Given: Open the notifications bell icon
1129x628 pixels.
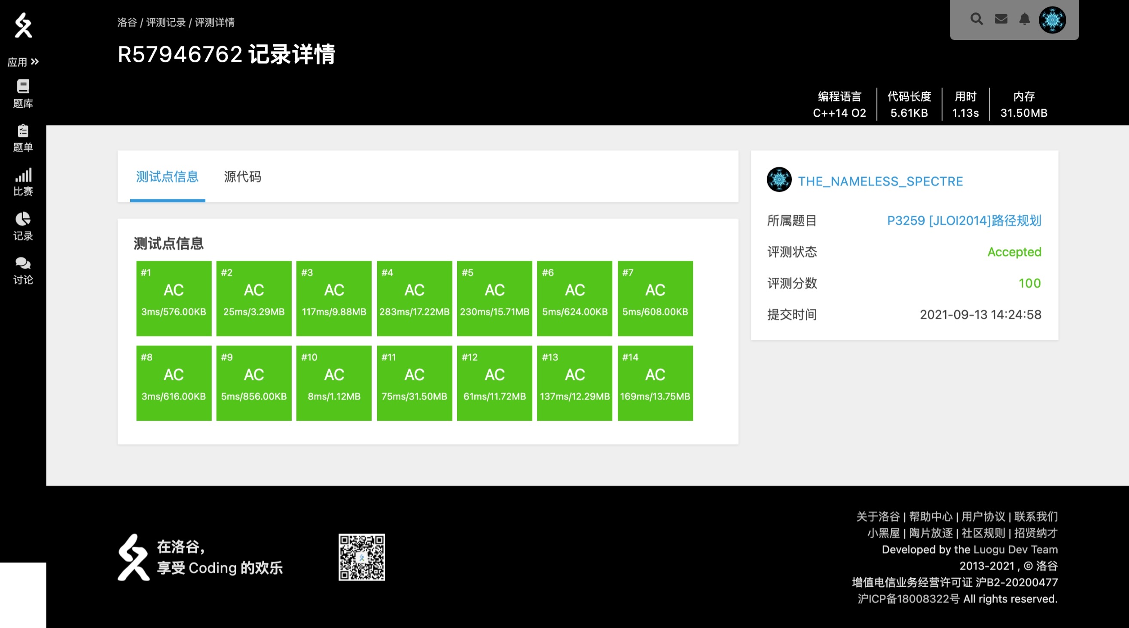Looking at the screenshot, I should [1024, 19].
